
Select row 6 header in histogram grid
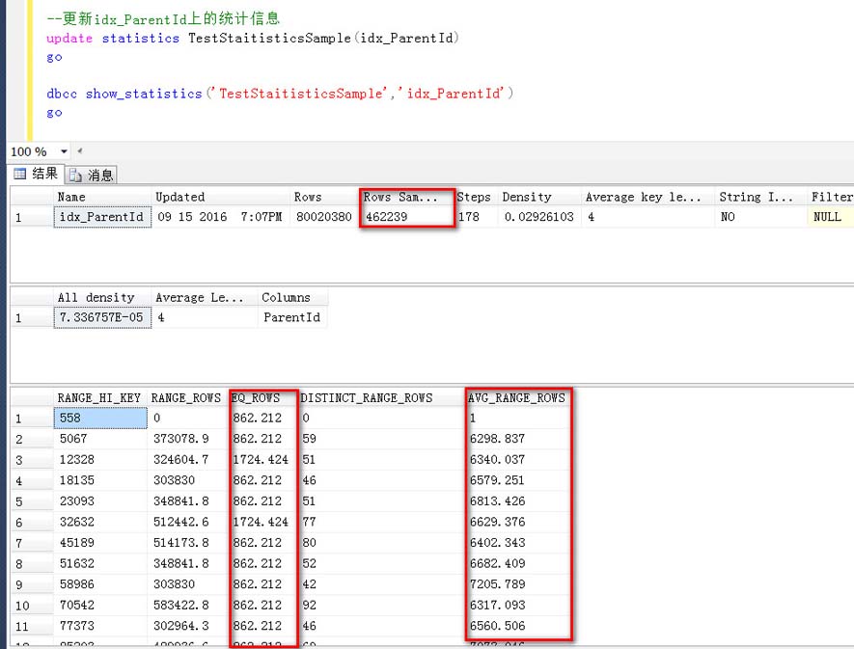pyautogui.click(x=31, y=522)
